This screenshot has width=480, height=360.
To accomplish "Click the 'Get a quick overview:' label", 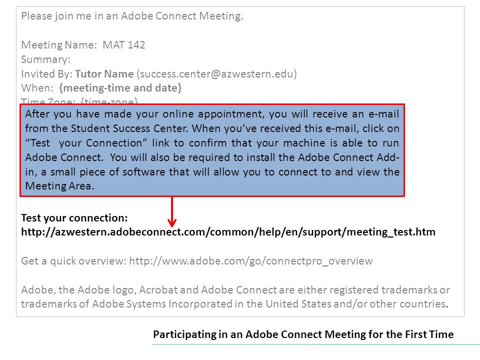I will (x=74, y=261).
